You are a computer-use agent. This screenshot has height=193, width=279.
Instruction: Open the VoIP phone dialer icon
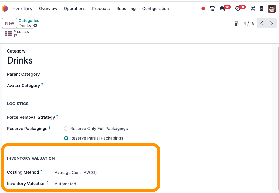click(212, 9)
